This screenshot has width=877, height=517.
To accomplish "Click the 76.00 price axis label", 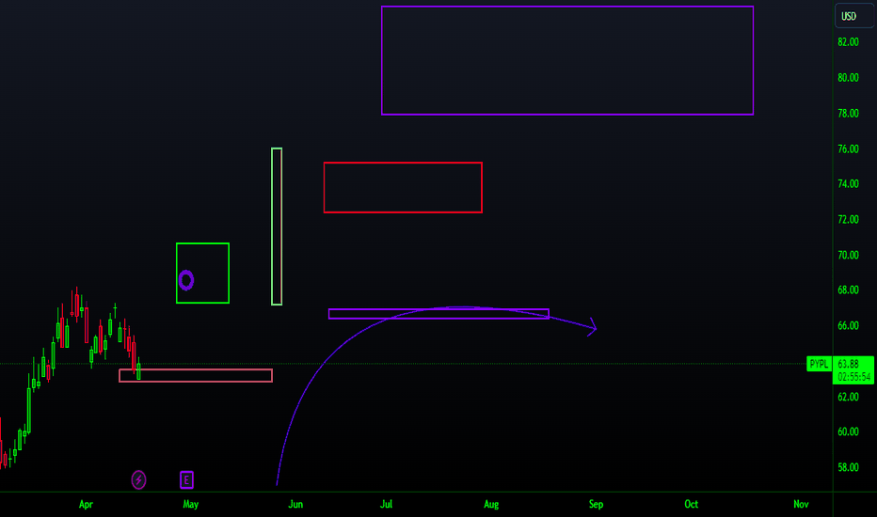I will [x=848, y=149].
